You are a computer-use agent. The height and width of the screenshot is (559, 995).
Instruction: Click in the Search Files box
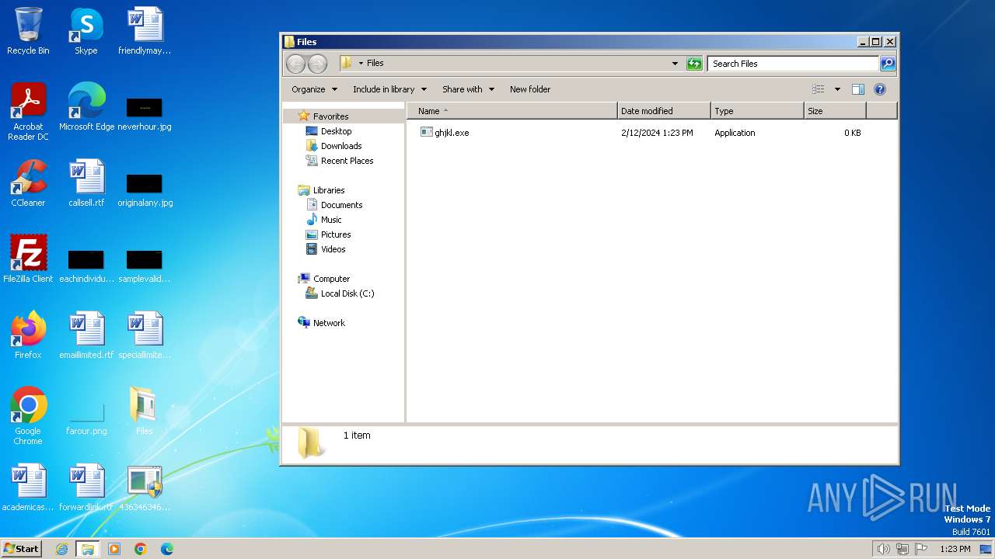click(x=793, y=64)
